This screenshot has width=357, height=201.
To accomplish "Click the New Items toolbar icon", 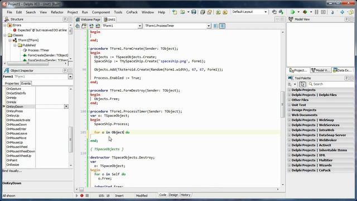I will pos(175,12).
